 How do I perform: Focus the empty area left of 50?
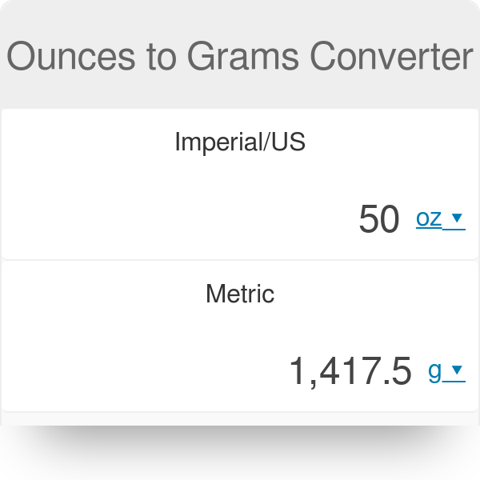tap(160, 219)
